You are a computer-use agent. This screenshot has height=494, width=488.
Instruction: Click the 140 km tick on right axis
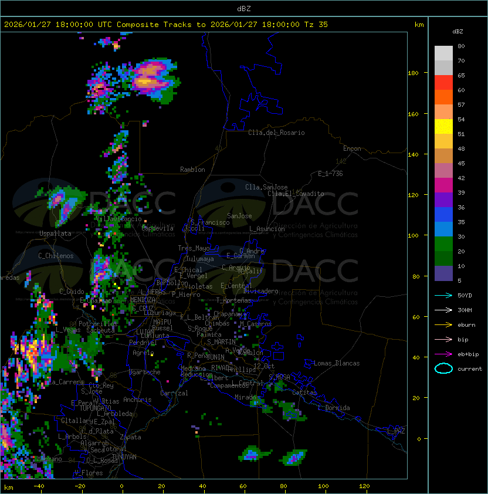pos(413,154)
